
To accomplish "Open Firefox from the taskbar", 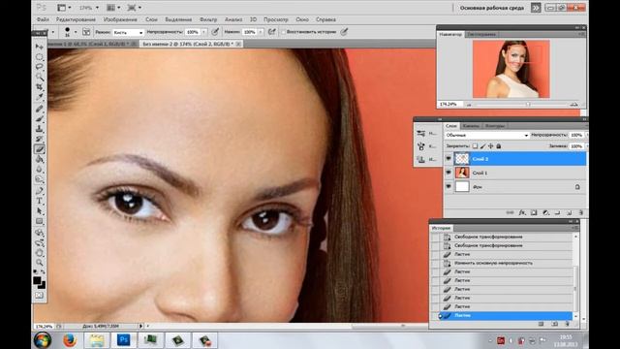I will 69,340.
